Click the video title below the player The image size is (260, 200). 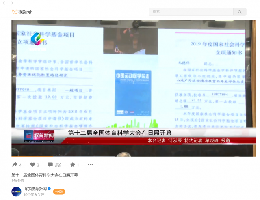45,175
